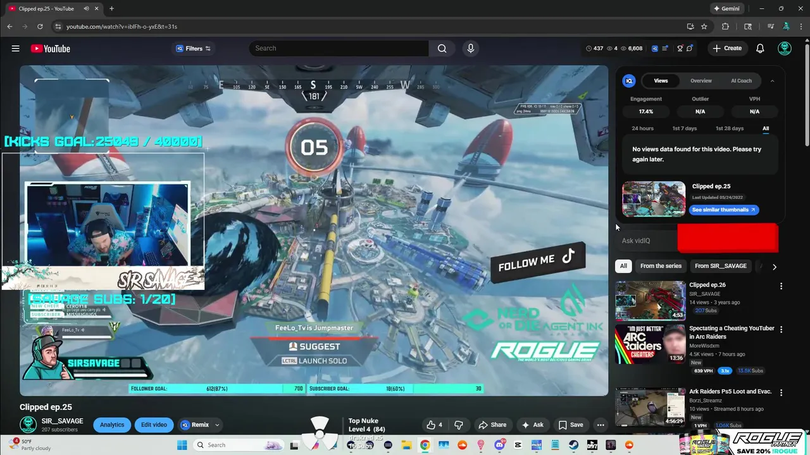Viewport: 810px width, 455px height.
Task: Open Chrome media controls icon
Action: pos(771,27)
